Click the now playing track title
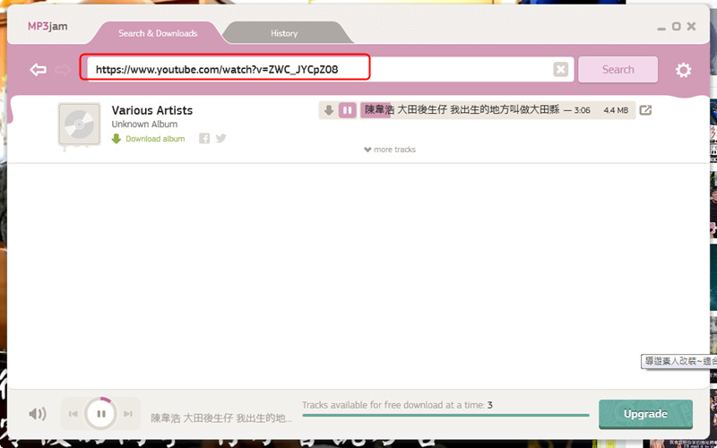The image size is (717, 448). coord(221,418)
